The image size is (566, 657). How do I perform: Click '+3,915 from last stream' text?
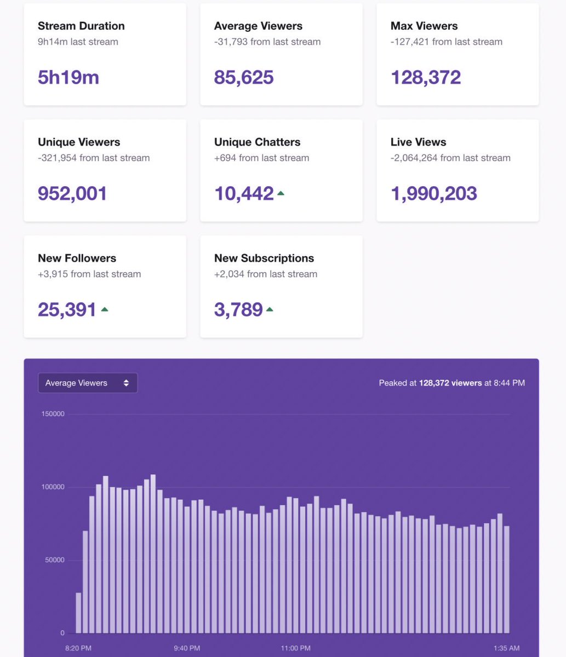[x=89, y=274]
